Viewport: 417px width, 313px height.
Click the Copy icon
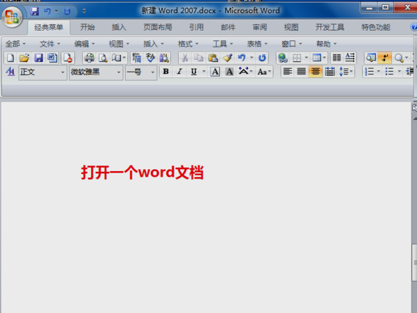pos(199,58)
